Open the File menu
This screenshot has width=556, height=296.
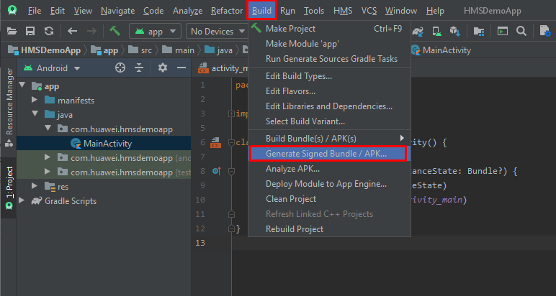point(35,11)
